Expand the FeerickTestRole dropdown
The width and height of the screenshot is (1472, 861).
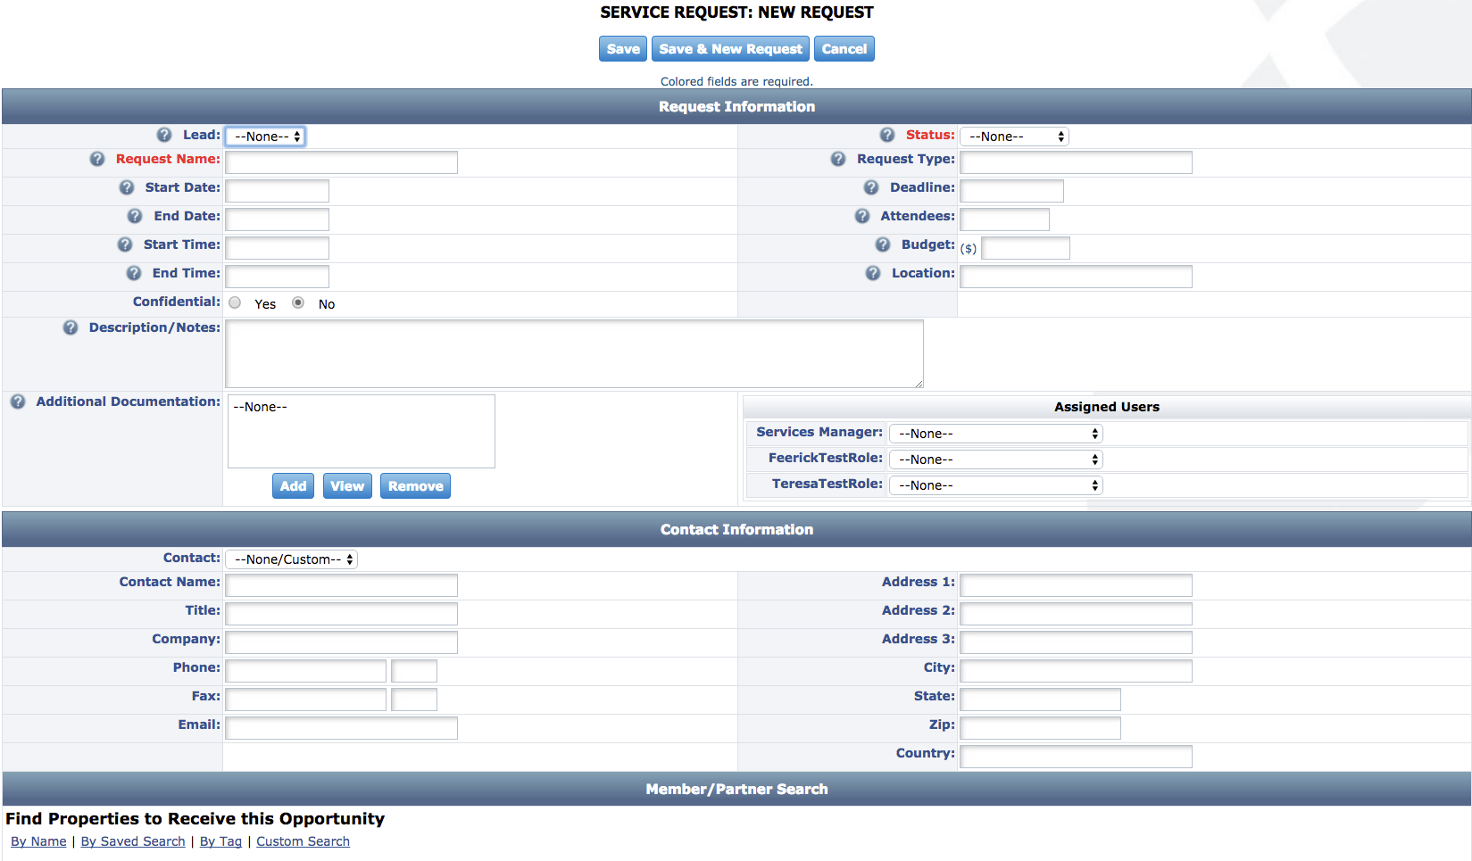click(x=996, y=459)
